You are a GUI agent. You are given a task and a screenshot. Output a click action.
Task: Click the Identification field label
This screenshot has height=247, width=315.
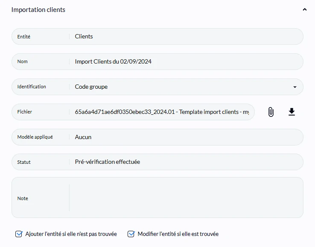click(32, 87)
